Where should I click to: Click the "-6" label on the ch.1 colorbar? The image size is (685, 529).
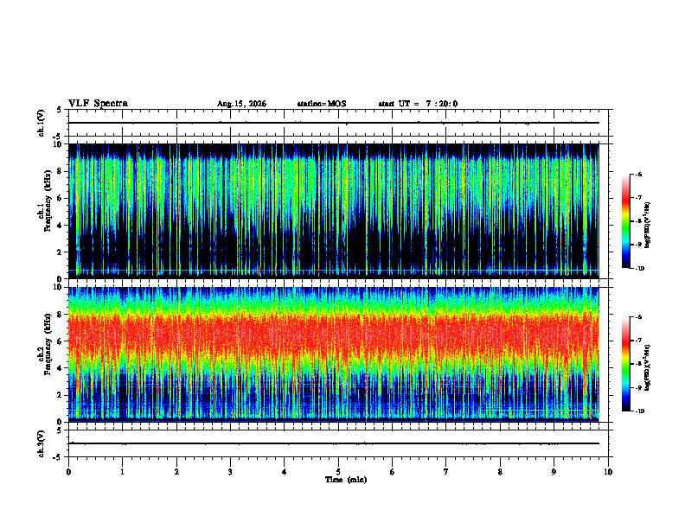(x=638, y=174)
